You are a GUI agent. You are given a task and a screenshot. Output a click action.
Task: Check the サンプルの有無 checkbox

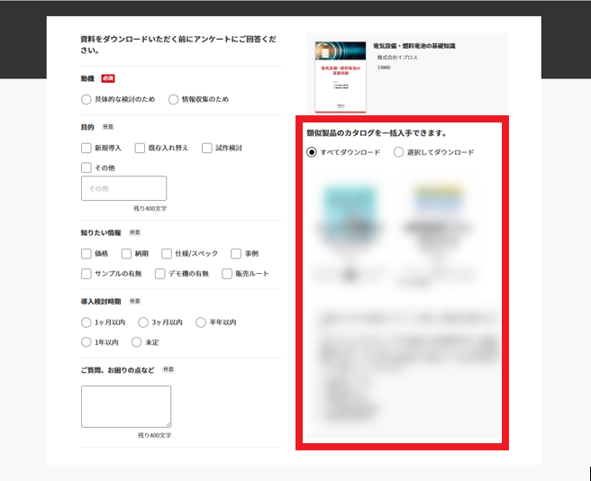click(x=86, y=274)
